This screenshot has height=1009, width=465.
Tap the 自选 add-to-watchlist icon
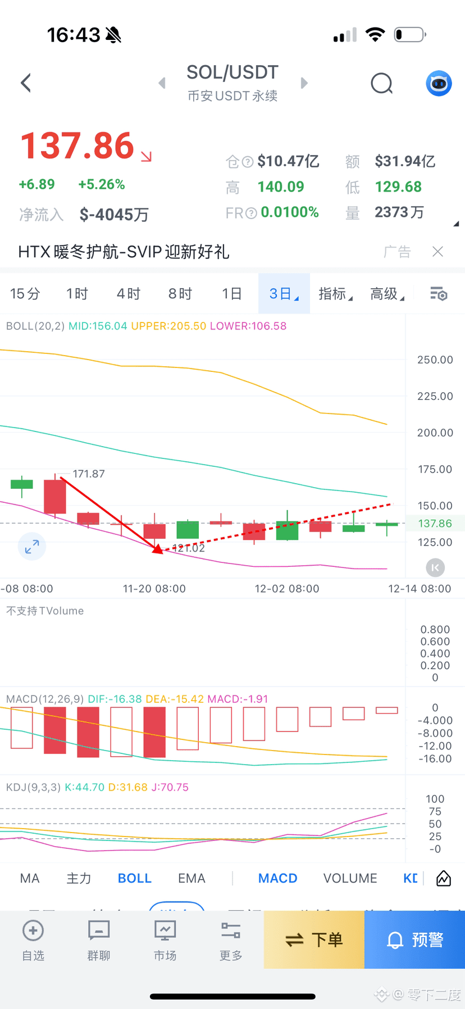(x=33, y=939)
